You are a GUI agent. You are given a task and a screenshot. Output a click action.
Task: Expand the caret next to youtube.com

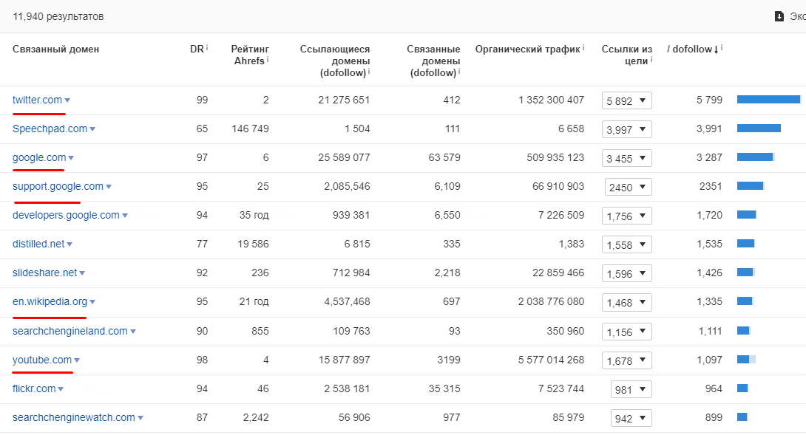point(77,360)
